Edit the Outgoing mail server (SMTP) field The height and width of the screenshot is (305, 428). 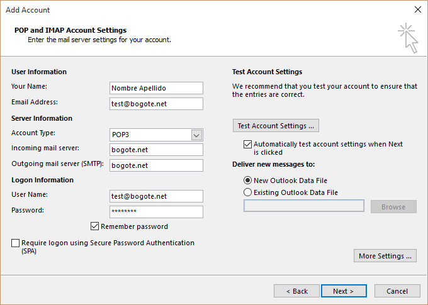pyautogui.click(x=156, y=165)
